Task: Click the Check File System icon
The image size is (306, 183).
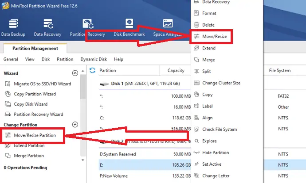Action: [196, 130]
